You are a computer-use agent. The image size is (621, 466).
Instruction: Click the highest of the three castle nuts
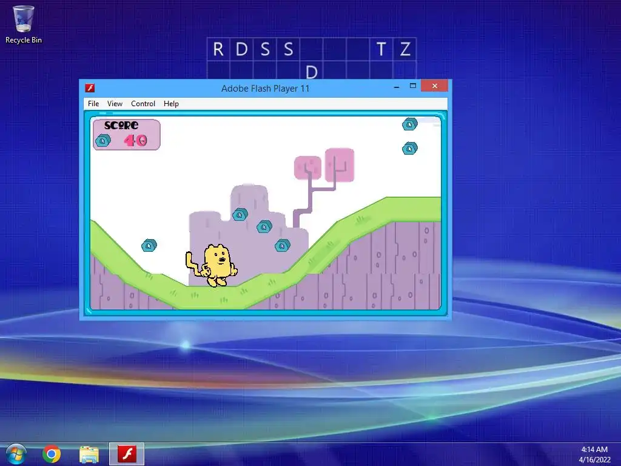click(x=240, y=214)
